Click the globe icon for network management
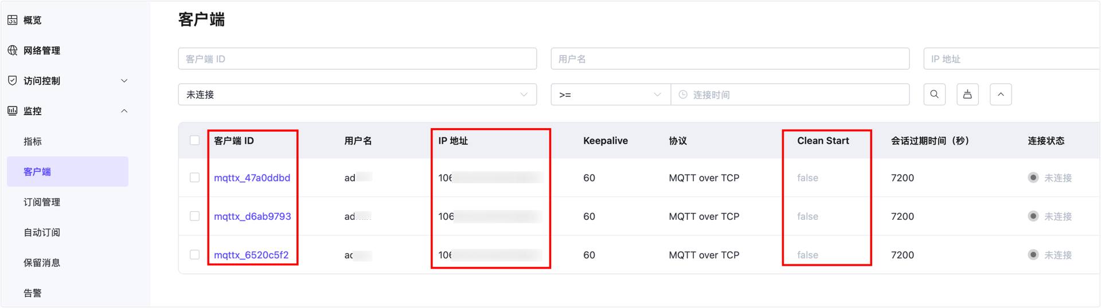1101x308 pixels. click(13, 50)
